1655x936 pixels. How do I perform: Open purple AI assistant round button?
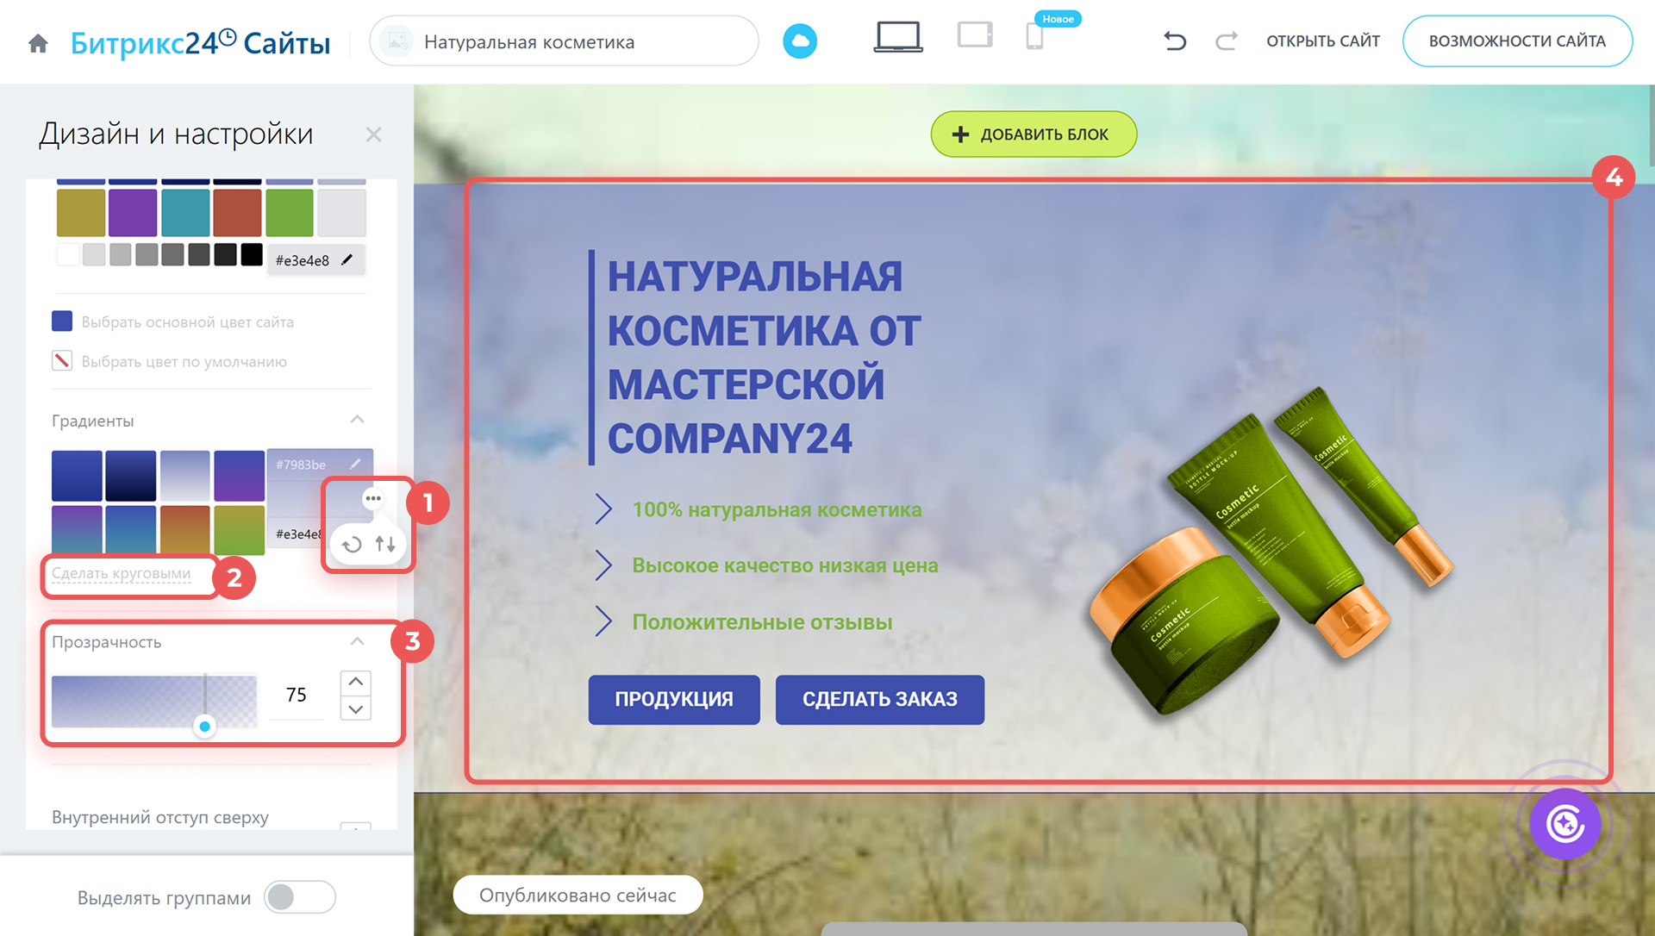[x=1564, y=823]
